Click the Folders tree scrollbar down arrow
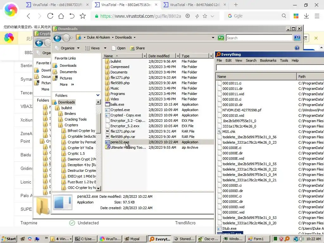Screen dimensions: 324x243 98,188
